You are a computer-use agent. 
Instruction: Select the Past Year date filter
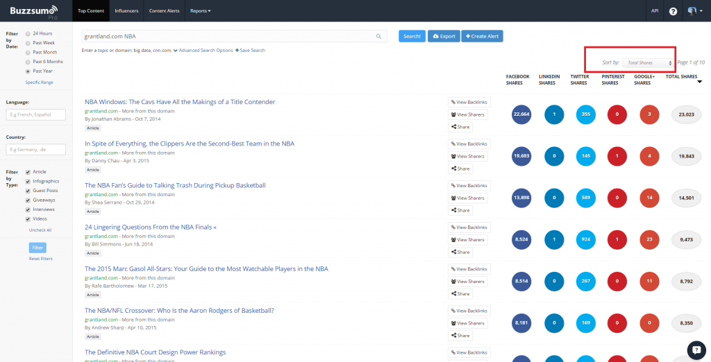pos(28,71)
